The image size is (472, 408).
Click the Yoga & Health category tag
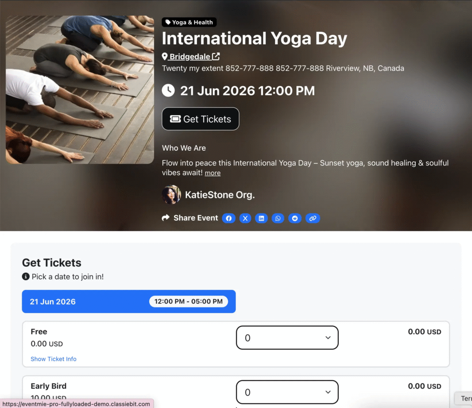point(189,22)
